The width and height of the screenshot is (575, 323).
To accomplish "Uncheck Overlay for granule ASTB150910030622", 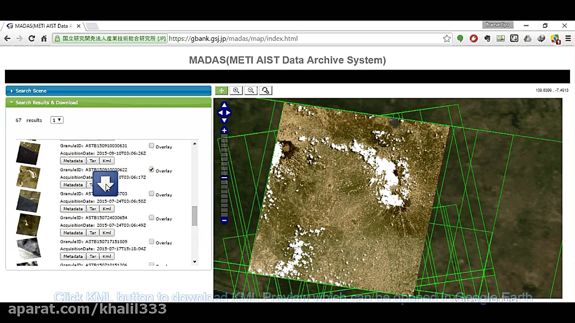I will coord(151,170).
